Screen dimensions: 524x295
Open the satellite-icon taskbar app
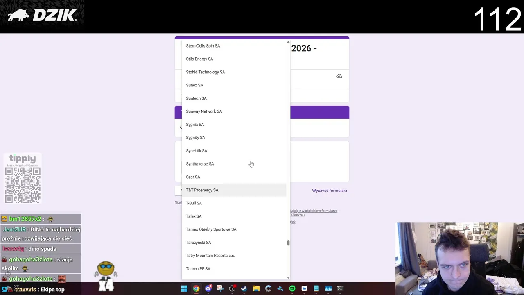280,288
